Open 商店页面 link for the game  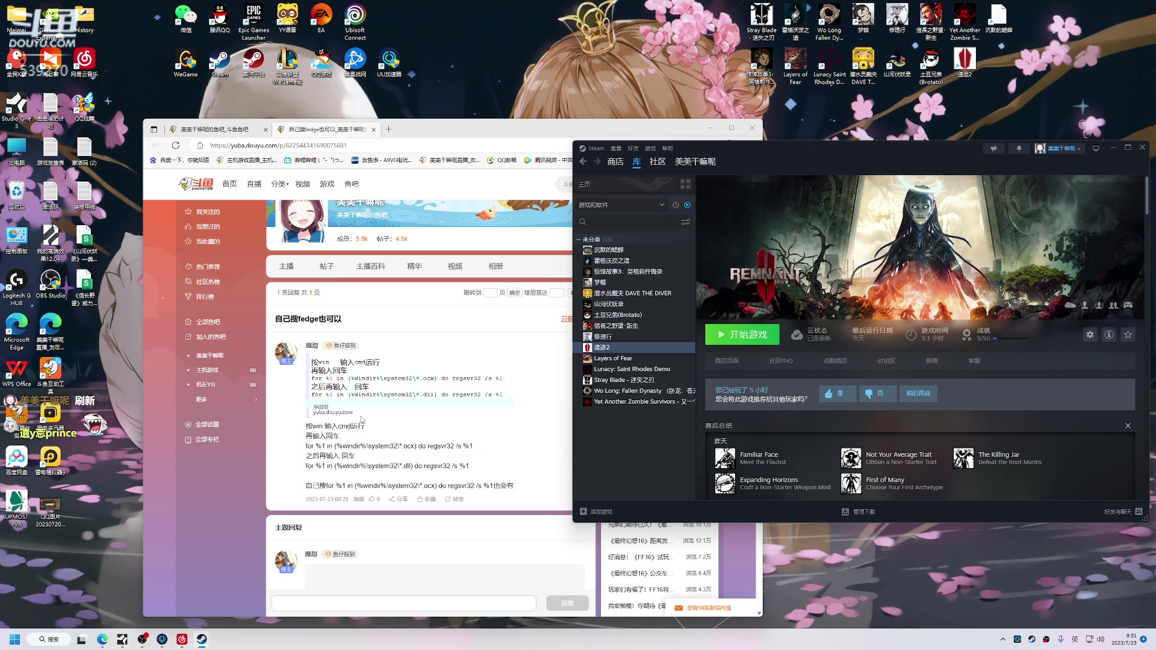tap(727, 361)
